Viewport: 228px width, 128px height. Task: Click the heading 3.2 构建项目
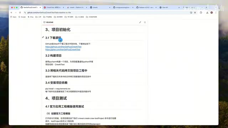click(53, 56)
